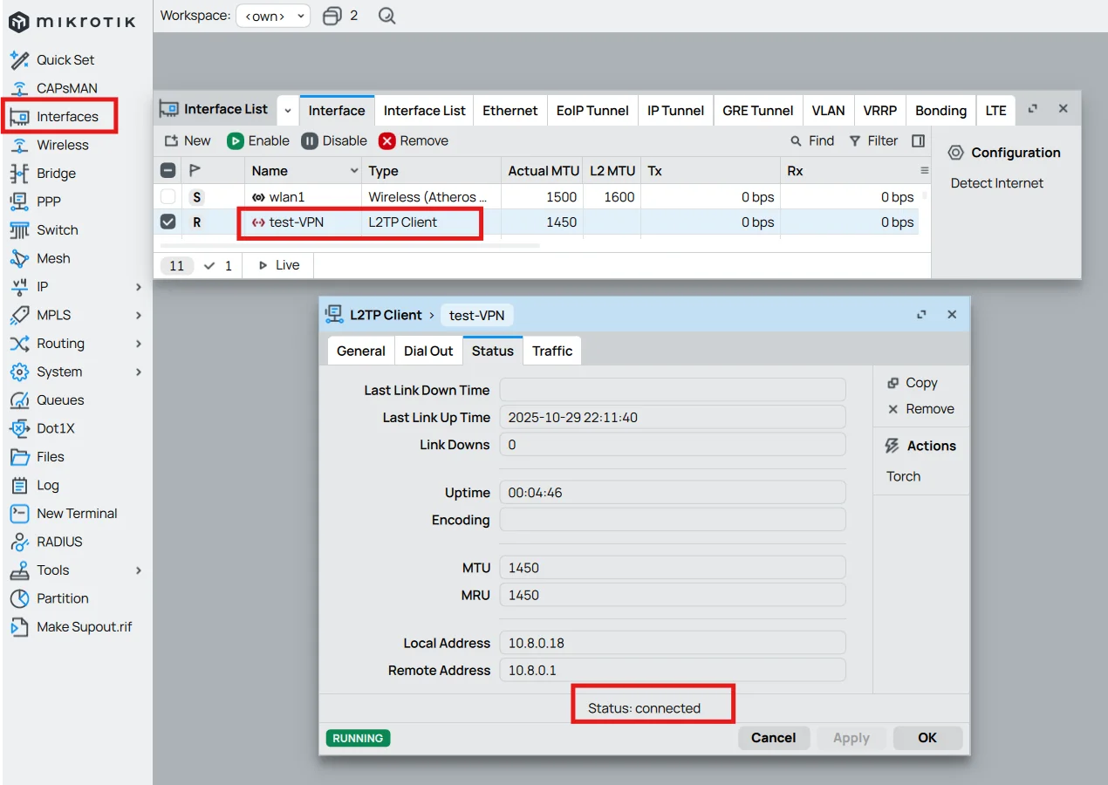
Task: Toggle the select-all checkbox in the column header
Action: pos(168,169)
